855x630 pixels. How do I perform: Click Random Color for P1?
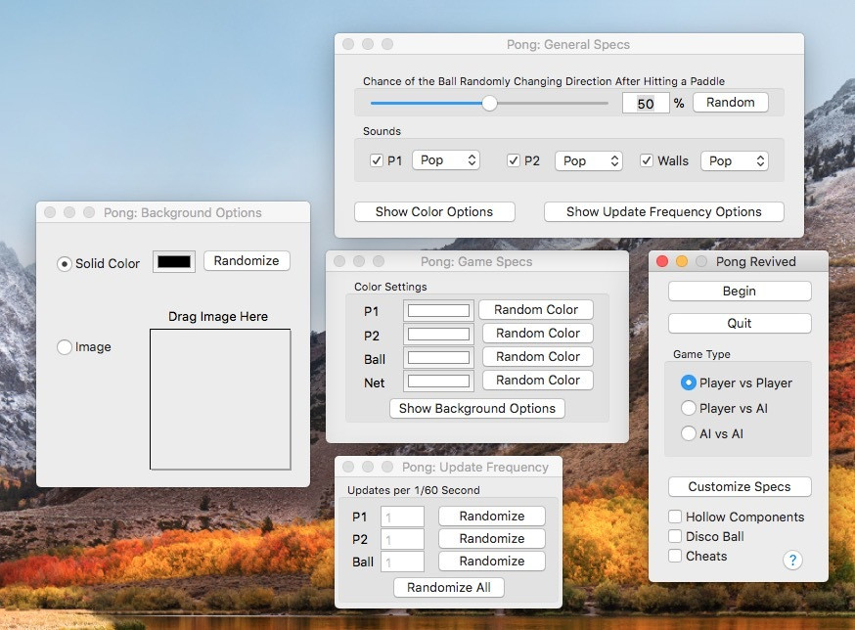click(536, 310)
